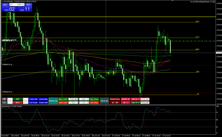Image resolution: width=222 pixels, height=137 pixels.
Task: Click the ms_SimpleTradingDashboard v3.4 label
Action: click(202, 2)
